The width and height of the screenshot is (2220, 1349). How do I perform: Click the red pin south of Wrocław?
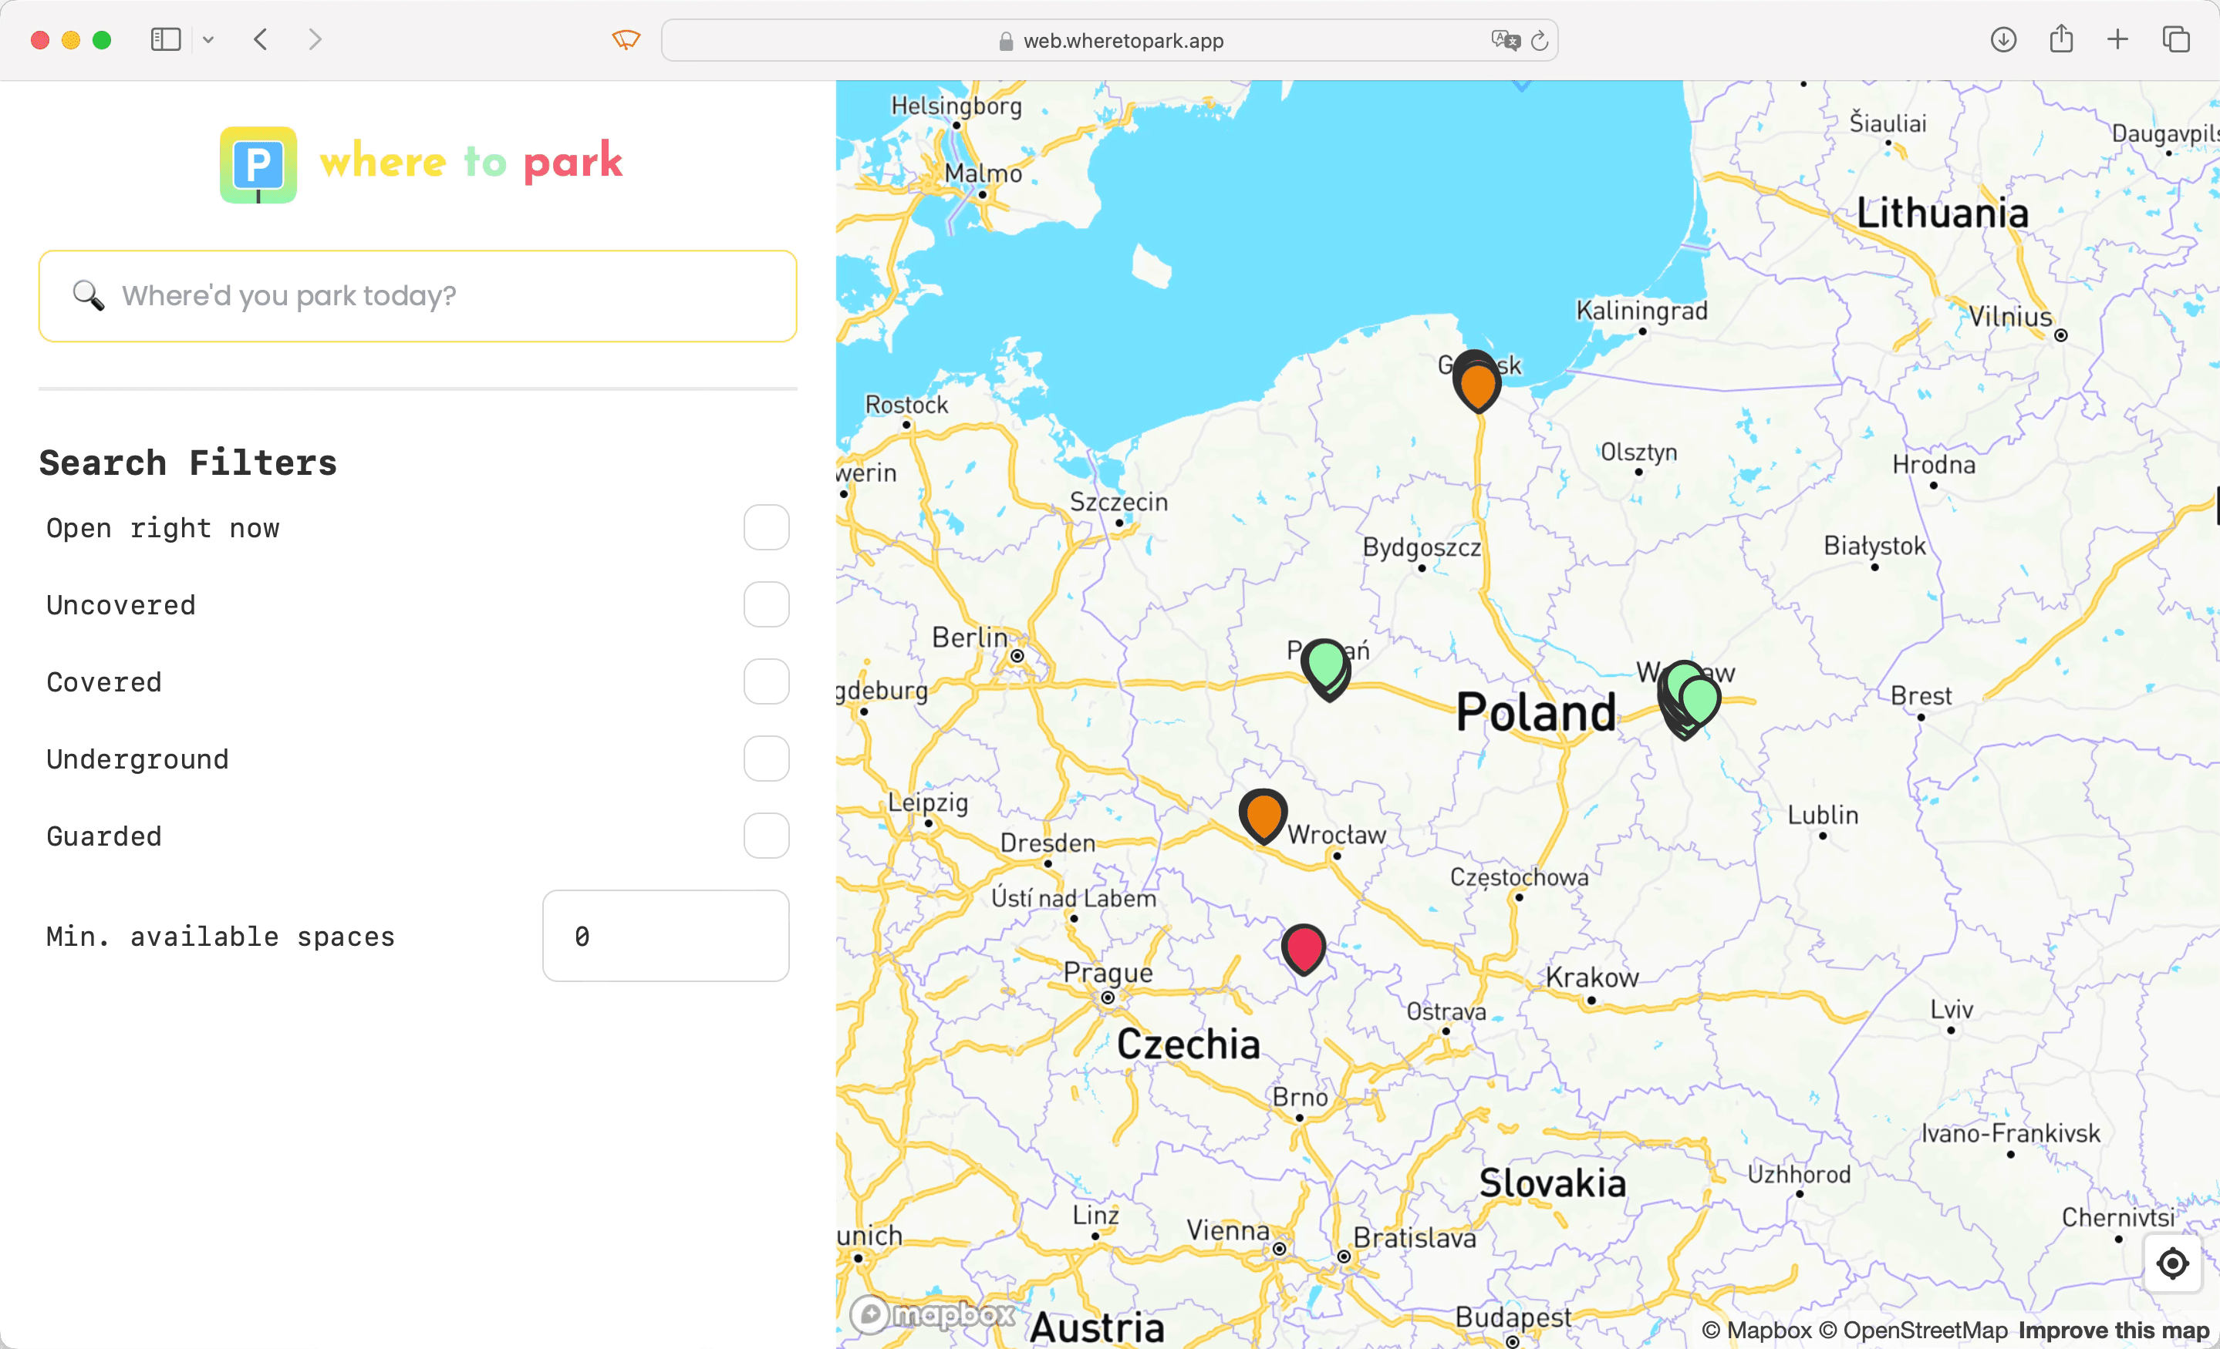[1304, 947]
